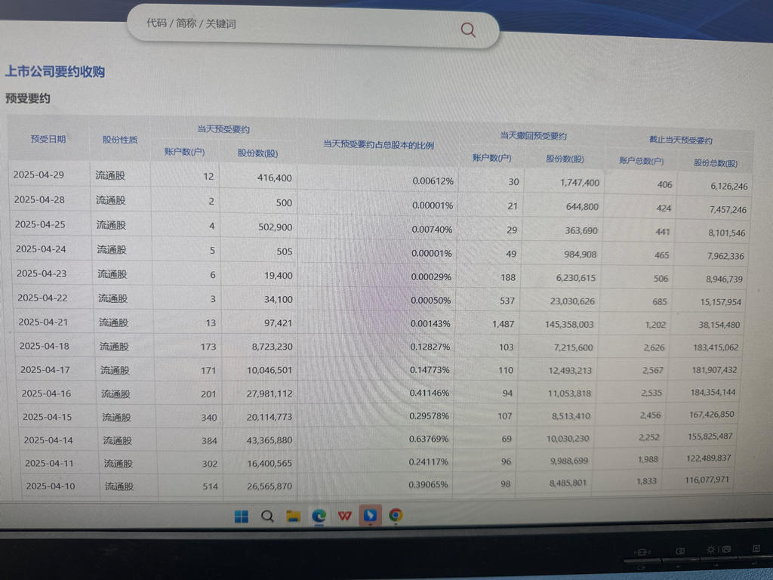Select date cell 2025-04-11
The height and width of the screenshot is (580, 773).
pos(49,463)
